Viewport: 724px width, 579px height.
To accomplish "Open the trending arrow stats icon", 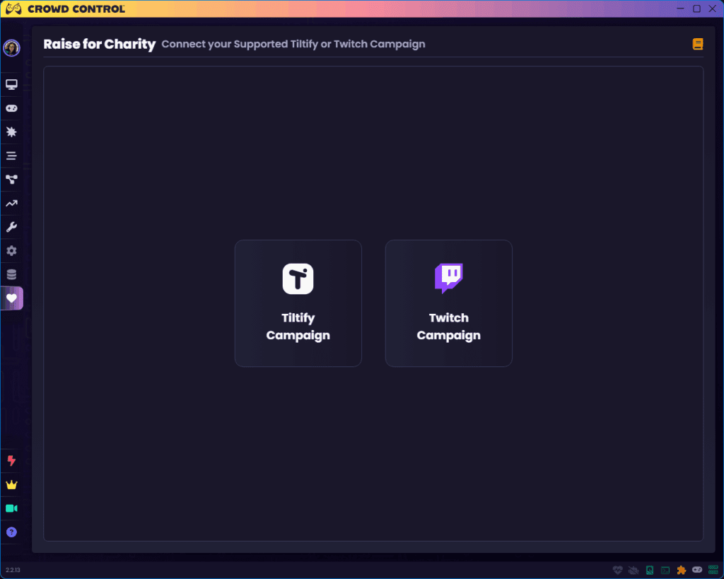I will 11,204.
